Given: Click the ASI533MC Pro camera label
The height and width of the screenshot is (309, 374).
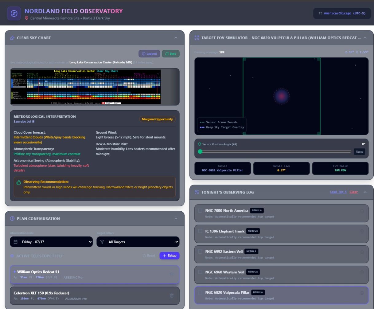Looking at the screenshot, I should 74,277.
